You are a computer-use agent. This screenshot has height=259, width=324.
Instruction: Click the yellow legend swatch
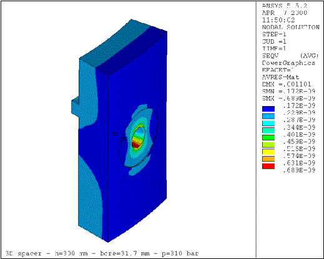click(x=268, y=152)
